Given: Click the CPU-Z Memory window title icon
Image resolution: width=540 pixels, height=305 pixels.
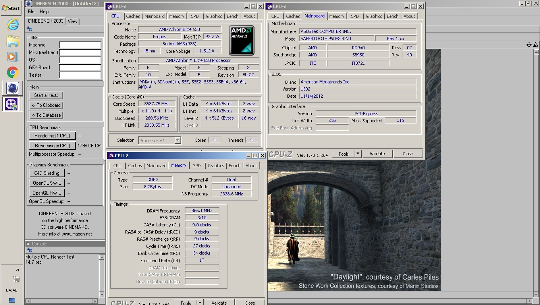Looking at the screenshot, I should tap(111, 156).
